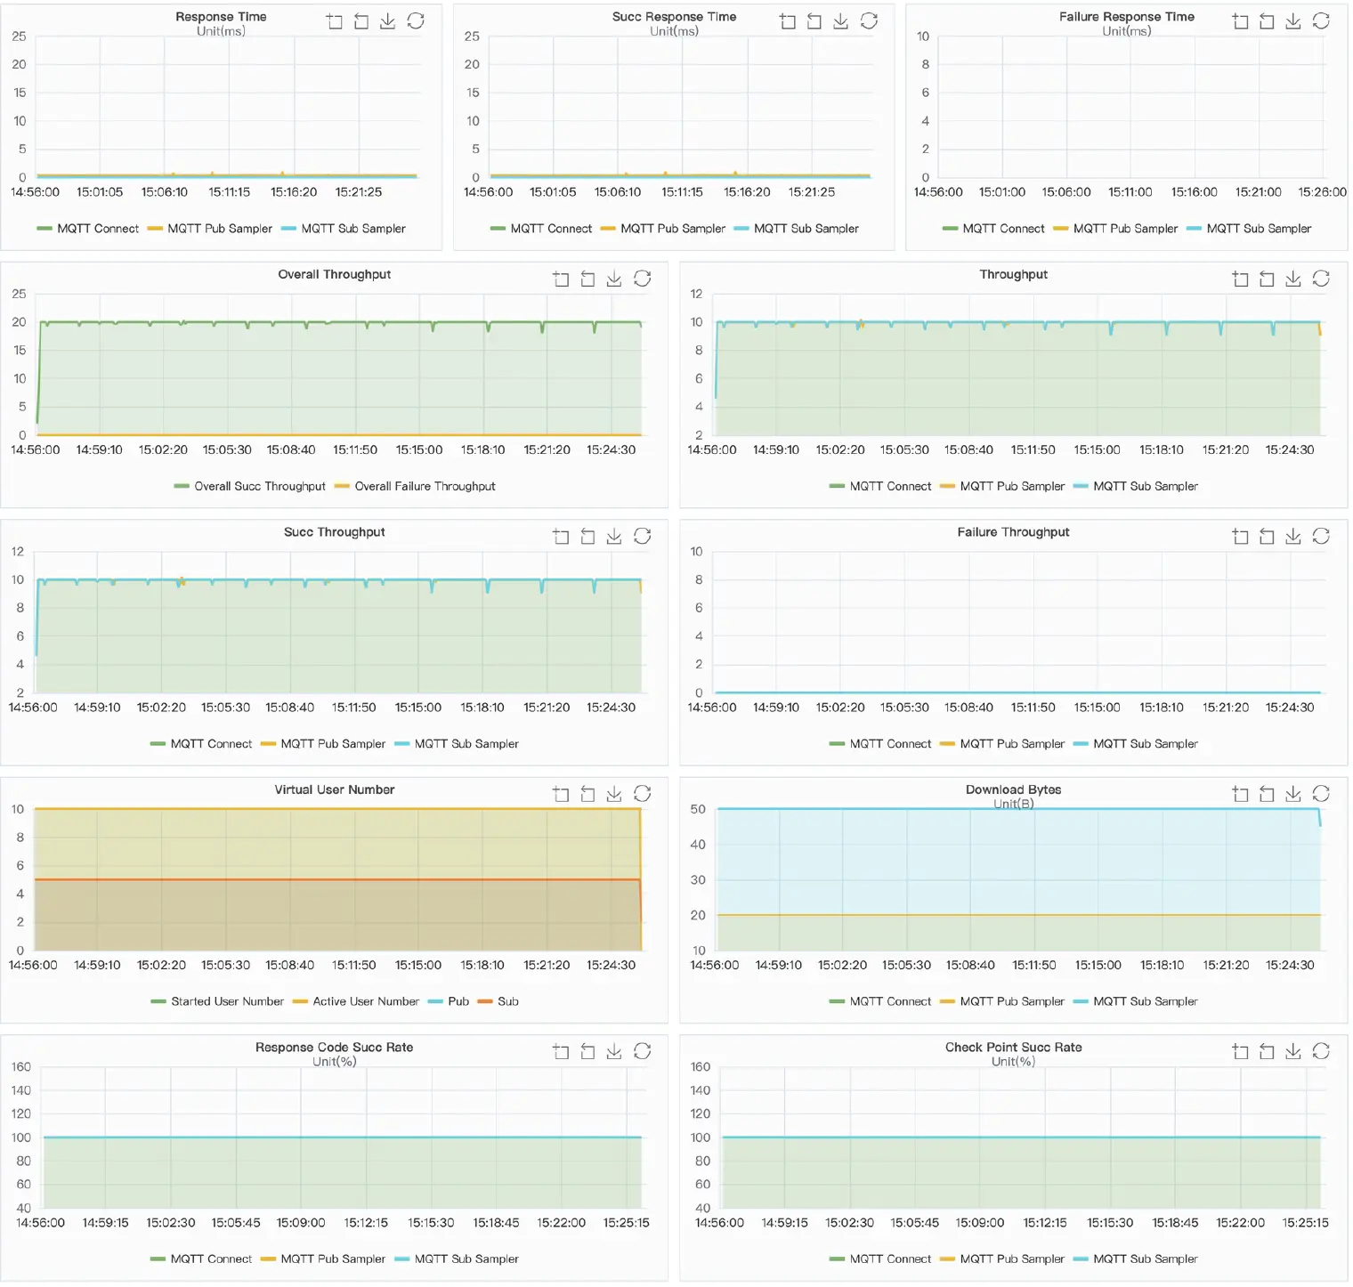Viewport: 1353px width, 1287px height.
Task: Toggle MQTT Pub Sampler in Response Time legend
Action: coord(210,229)
